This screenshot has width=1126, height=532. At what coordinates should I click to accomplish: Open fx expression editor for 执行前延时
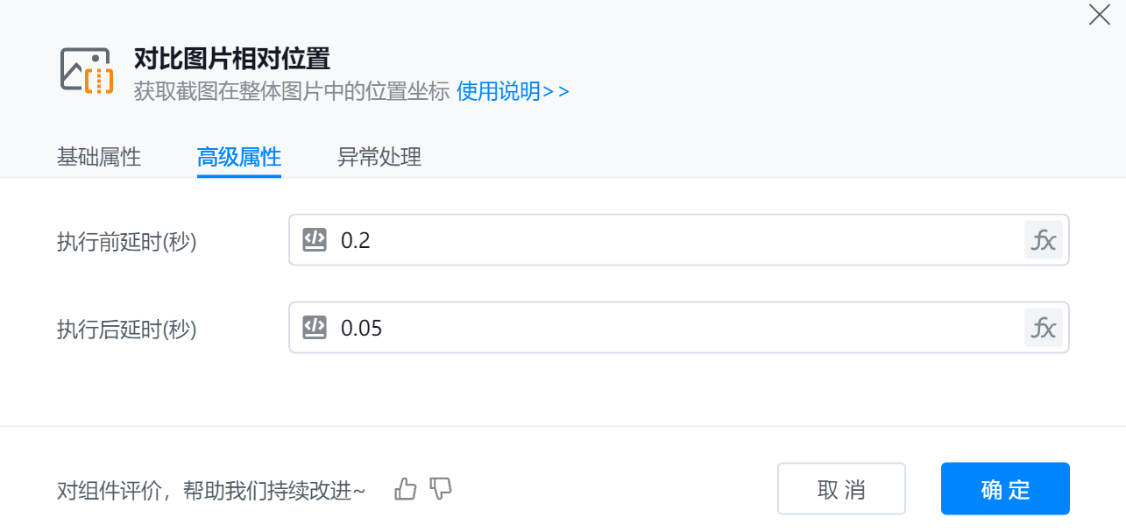pos(1043,240)
